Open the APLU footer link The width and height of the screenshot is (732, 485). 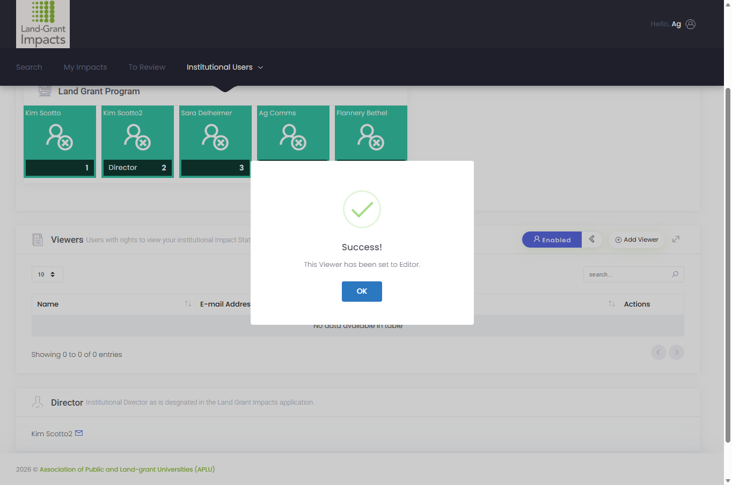[127, 469]
